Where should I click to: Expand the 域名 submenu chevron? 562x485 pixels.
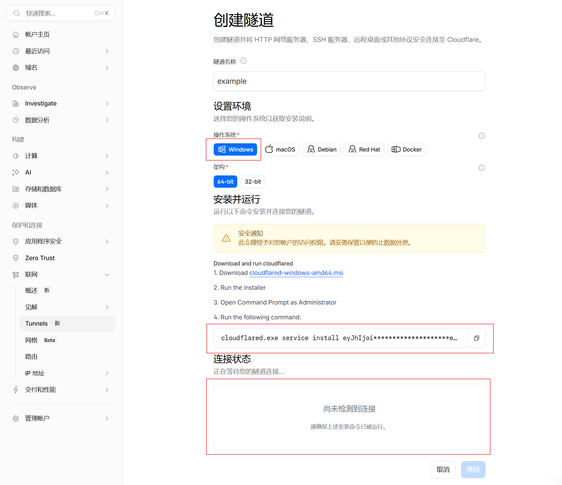point(107,68)
